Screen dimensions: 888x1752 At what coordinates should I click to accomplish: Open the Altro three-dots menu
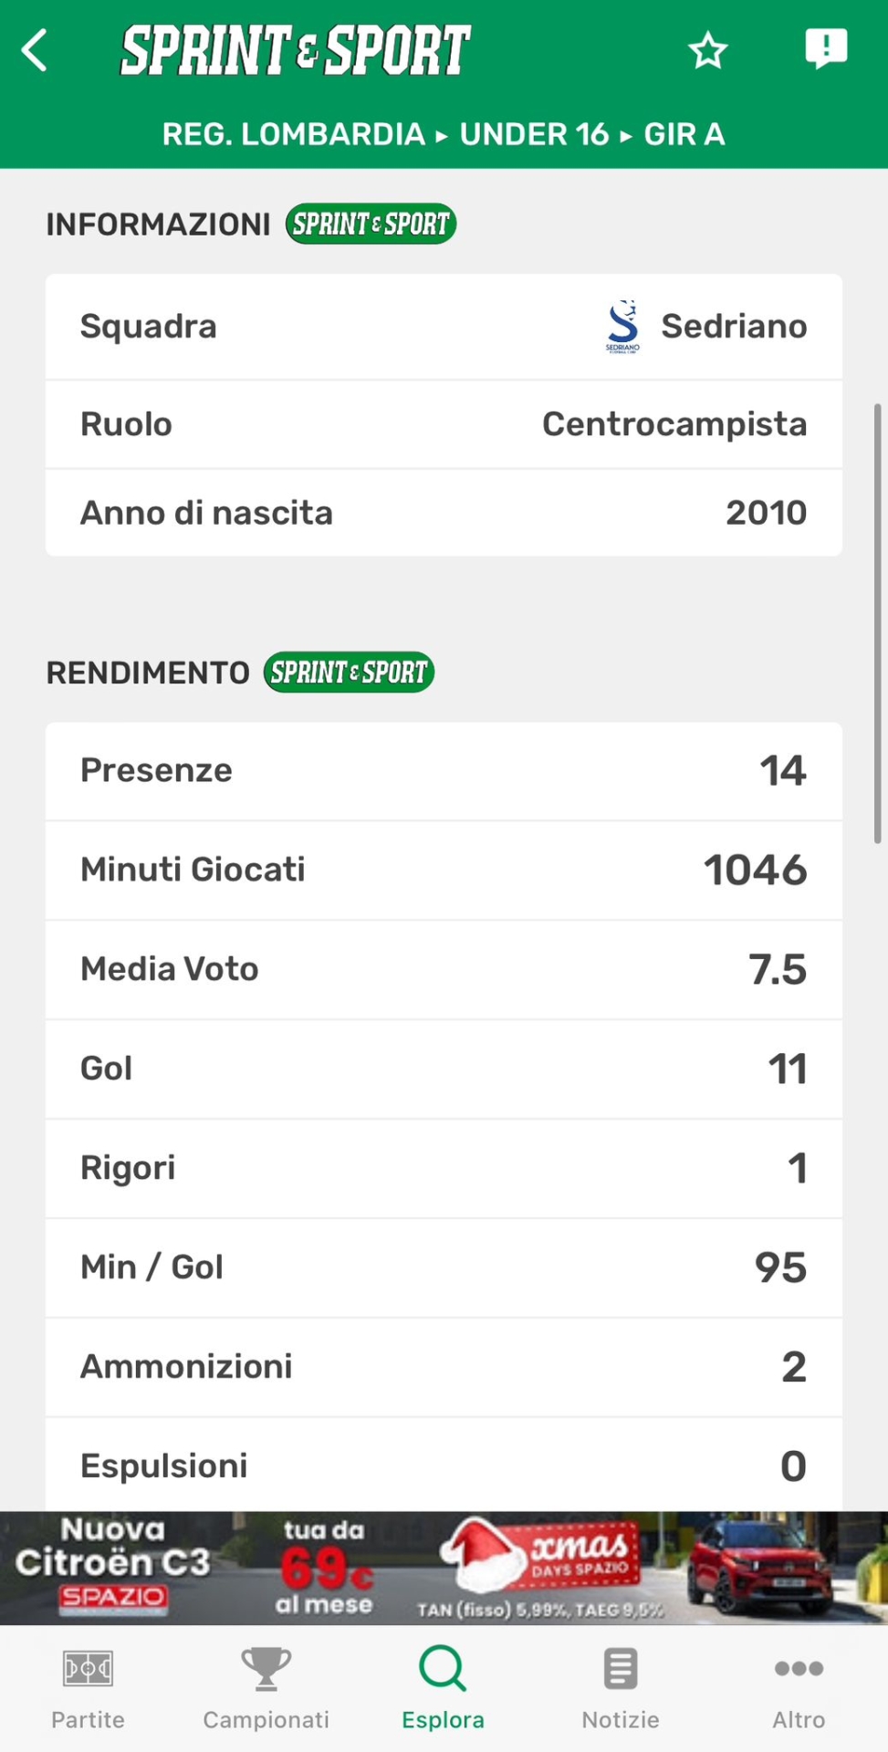(x=799, y=1670)
